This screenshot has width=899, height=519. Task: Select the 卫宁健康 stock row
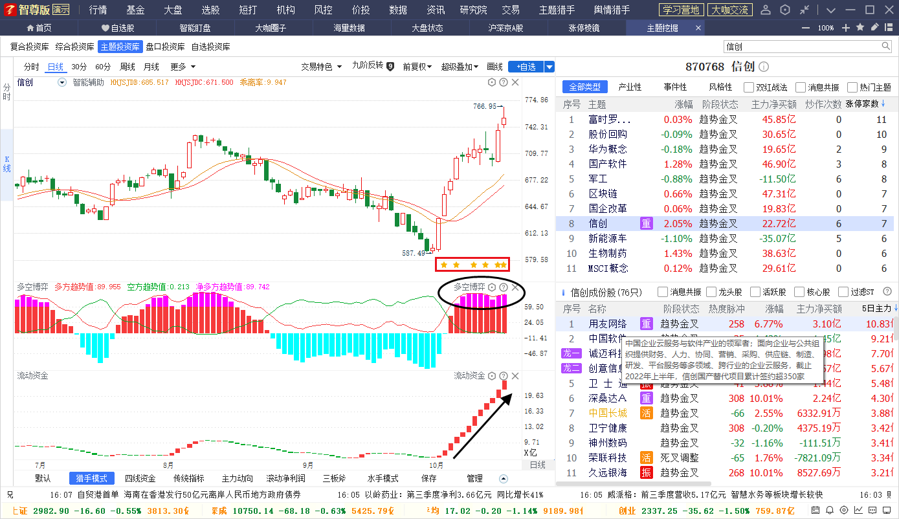click(725, 428)
